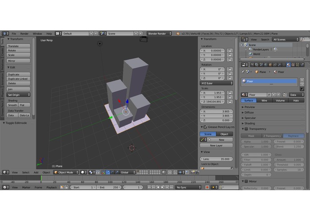The height and width of the screenshot is (220, 310).
Task: Add a material slot with plus button
Action: [x=302, y=80]
